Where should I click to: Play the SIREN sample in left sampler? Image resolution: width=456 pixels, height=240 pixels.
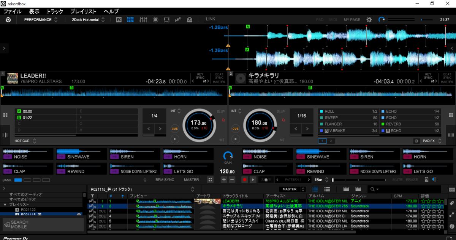(135, 154)
